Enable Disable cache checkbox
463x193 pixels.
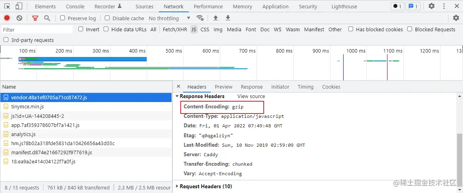(107, 18)
